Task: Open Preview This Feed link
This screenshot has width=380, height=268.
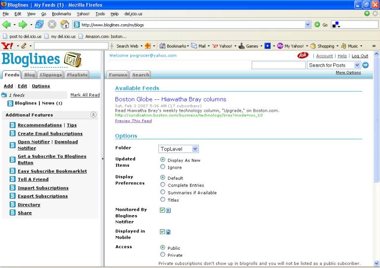Action: tap(133, 121)
